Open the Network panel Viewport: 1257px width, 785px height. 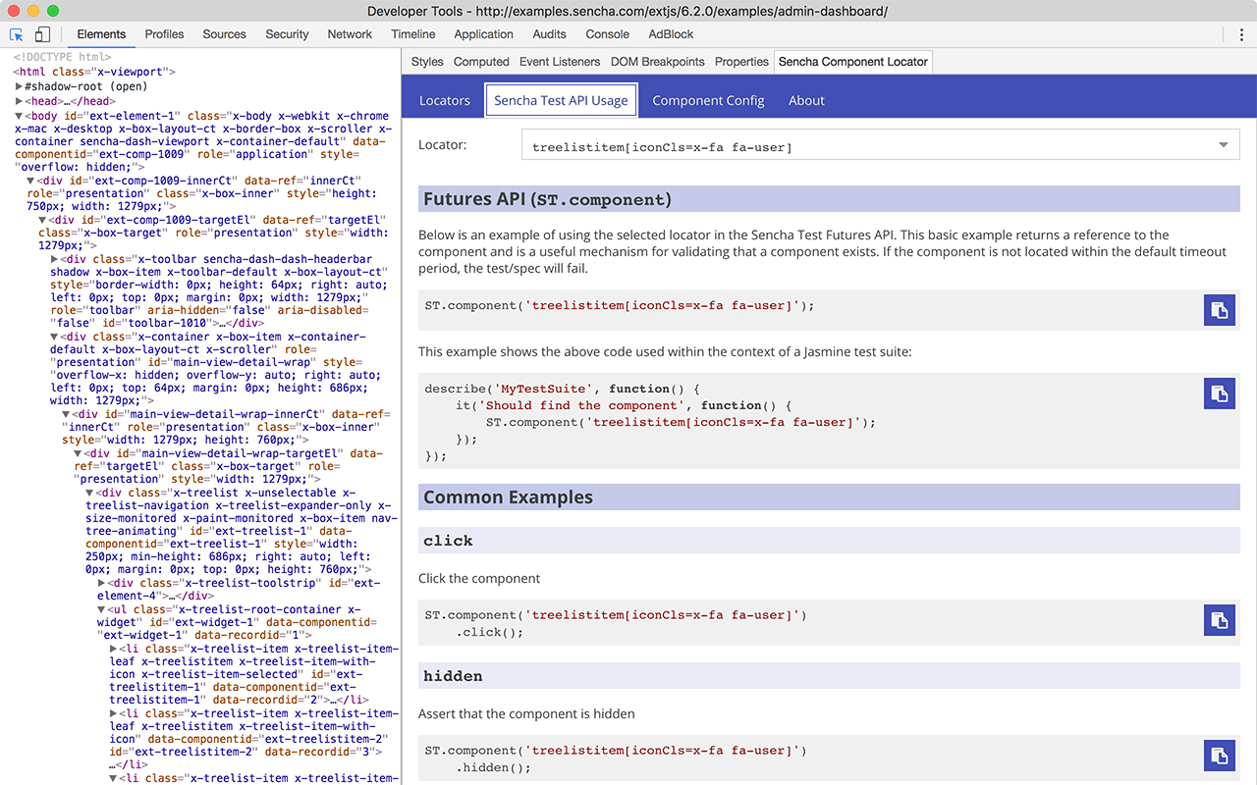pyautogui.click(x=350, y=34)
